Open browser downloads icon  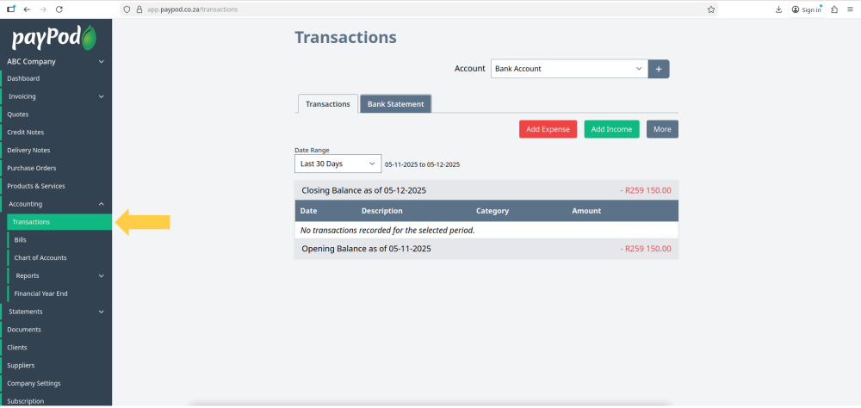click(778, 9)
